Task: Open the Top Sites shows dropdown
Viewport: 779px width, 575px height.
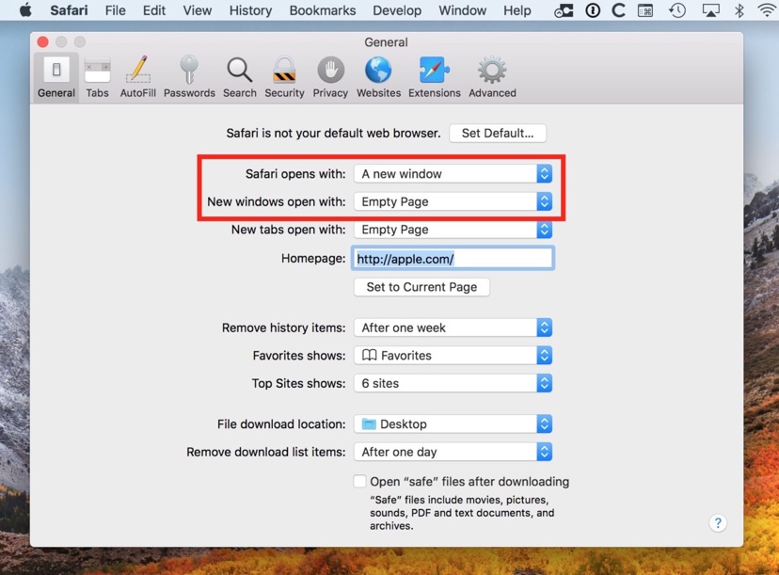Action: click(453, 383)
